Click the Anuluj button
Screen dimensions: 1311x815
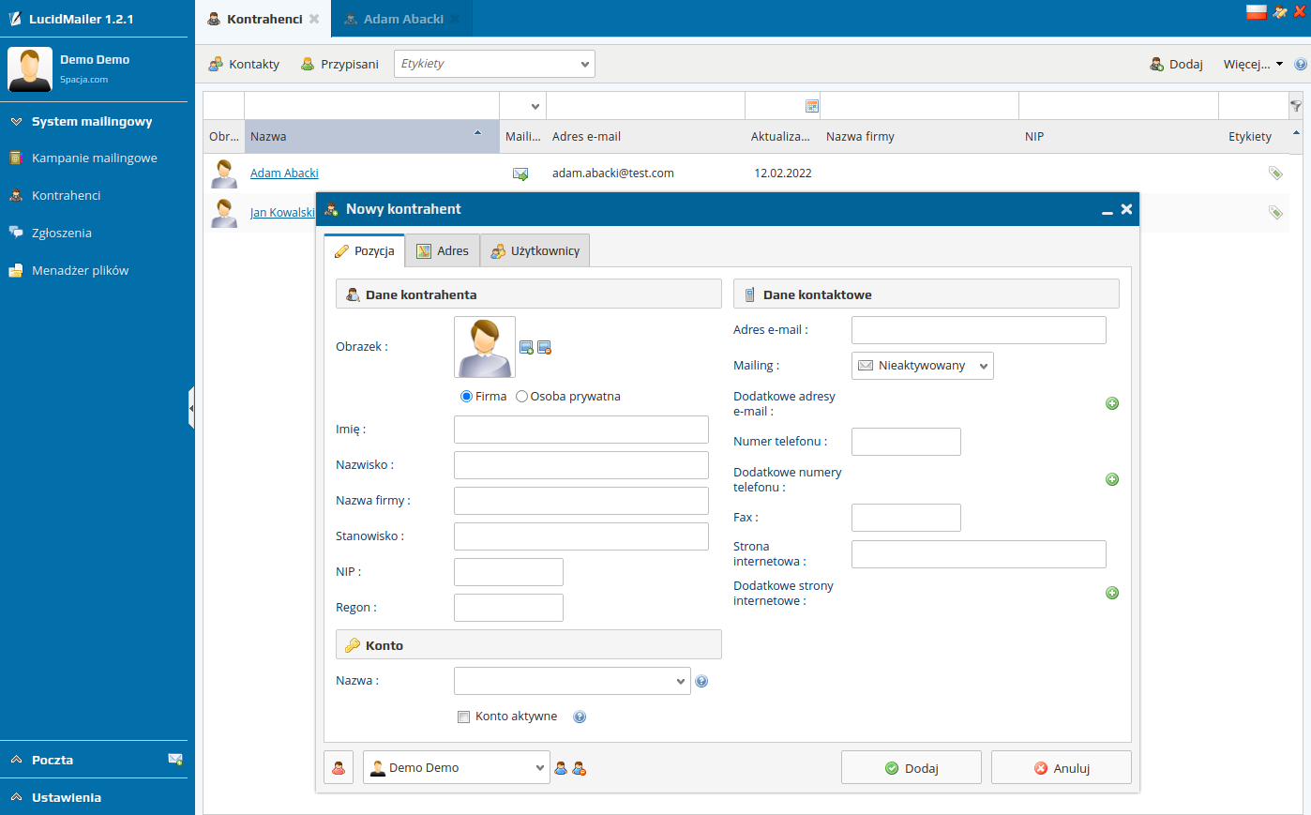[x=1062, y=767]
